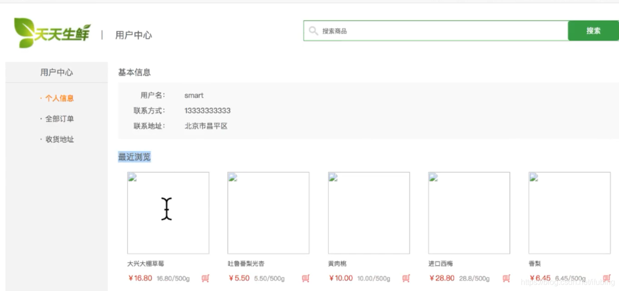Click the 黄肉桃 product name

338,264
